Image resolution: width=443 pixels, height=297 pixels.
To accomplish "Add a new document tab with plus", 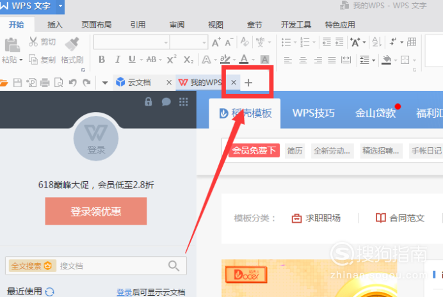I will point(248,83).
